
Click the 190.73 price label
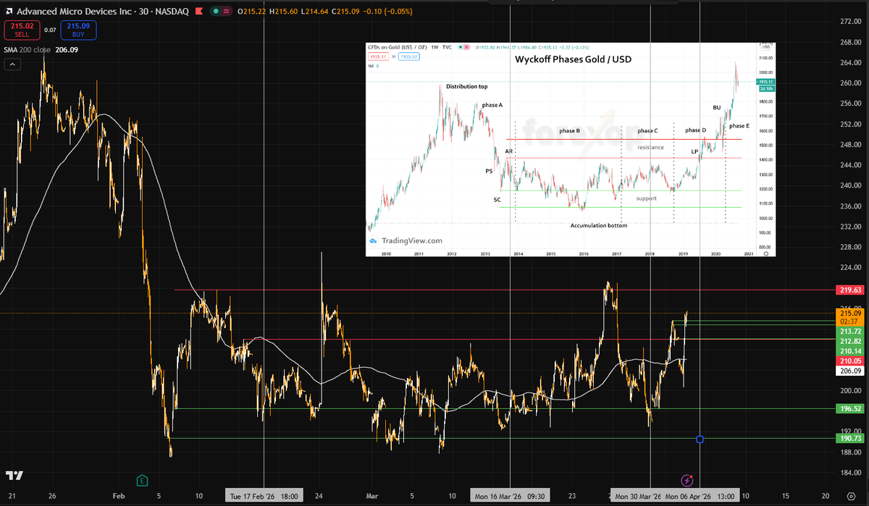(x=849, y=438)
